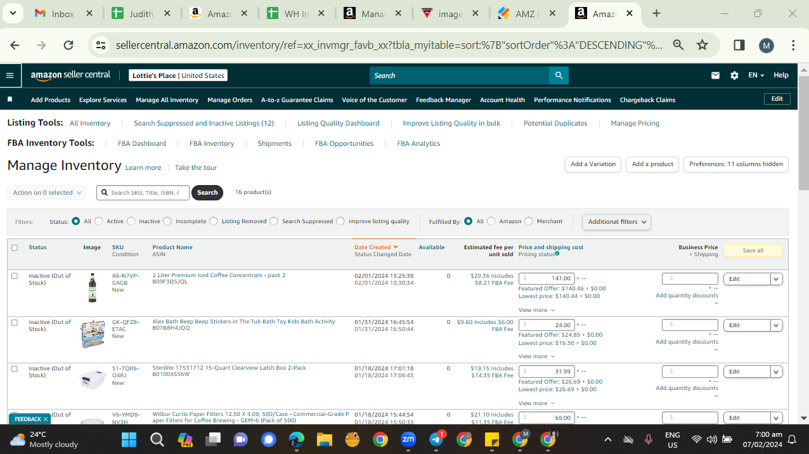Open the messages envelope icon

click(x=715, y=75)
